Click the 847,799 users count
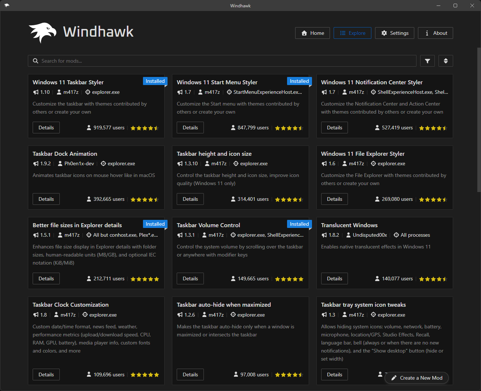Viewport: 481px width, 391px height. click(x=253, y=128)
